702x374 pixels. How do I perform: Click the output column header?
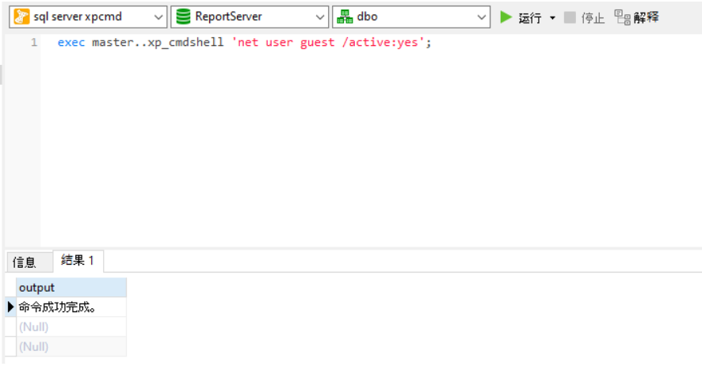(71, 288)
